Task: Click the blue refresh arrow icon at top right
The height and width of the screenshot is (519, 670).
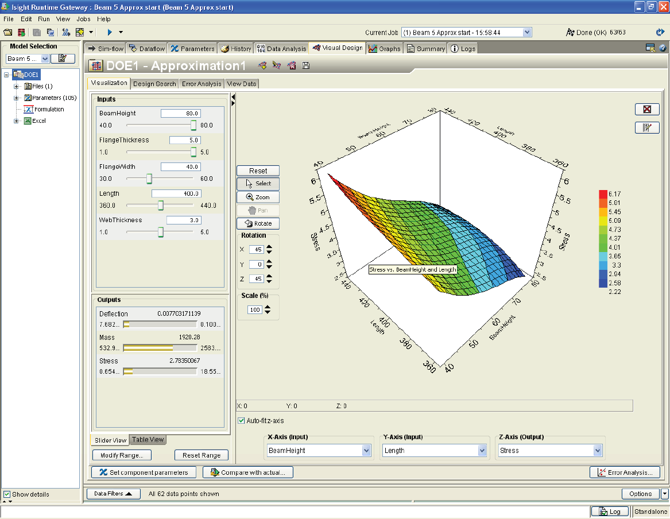Action: click(x=660, y=33)
